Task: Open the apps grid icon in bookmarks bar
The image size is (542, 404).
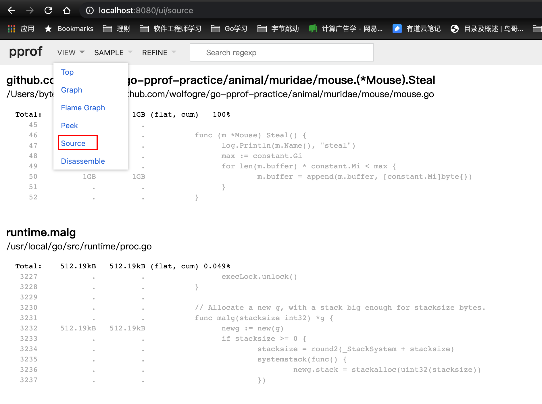Action: [11, 28]
